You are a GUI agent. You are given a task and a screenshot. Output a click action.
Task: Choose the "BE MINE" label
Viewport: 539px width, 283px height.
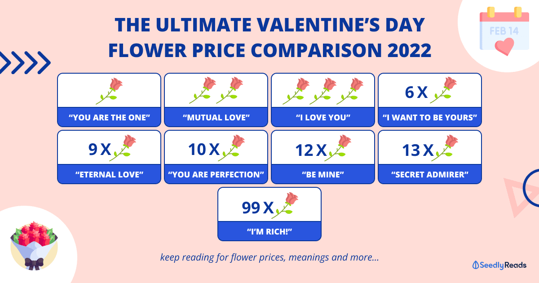coord(323,175)
